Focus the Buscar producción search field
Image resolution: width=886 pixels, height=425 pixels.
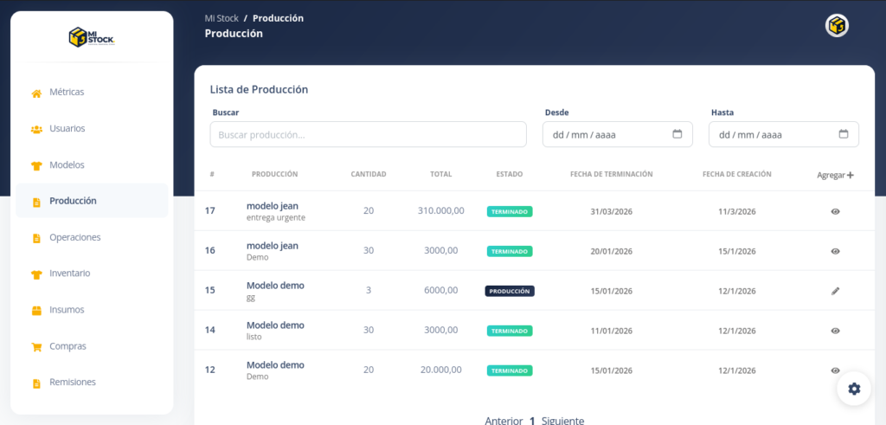[368, 134]
